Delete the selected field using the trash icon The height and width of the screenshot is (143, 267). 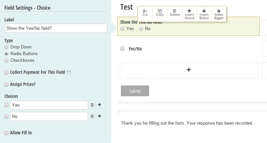click(x=175, y=11)
